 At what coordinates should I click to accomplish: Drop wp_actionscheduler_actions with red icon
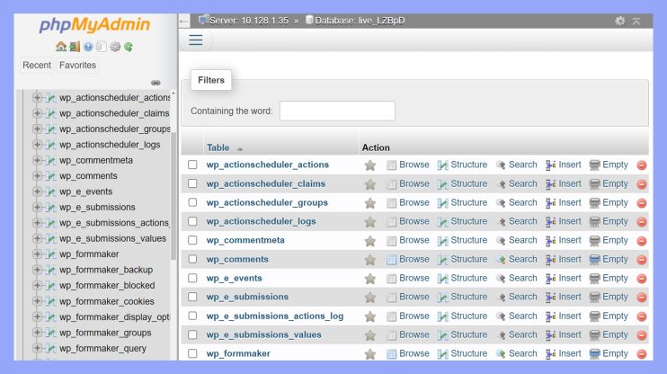pos(642,165)
